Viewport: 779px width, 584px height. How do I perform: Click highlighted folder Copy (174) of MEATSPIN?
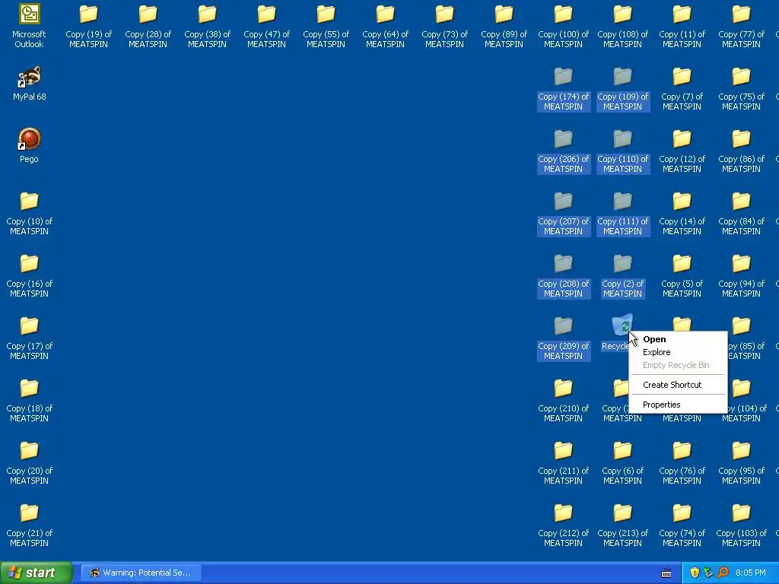click(x=563, y=88)
